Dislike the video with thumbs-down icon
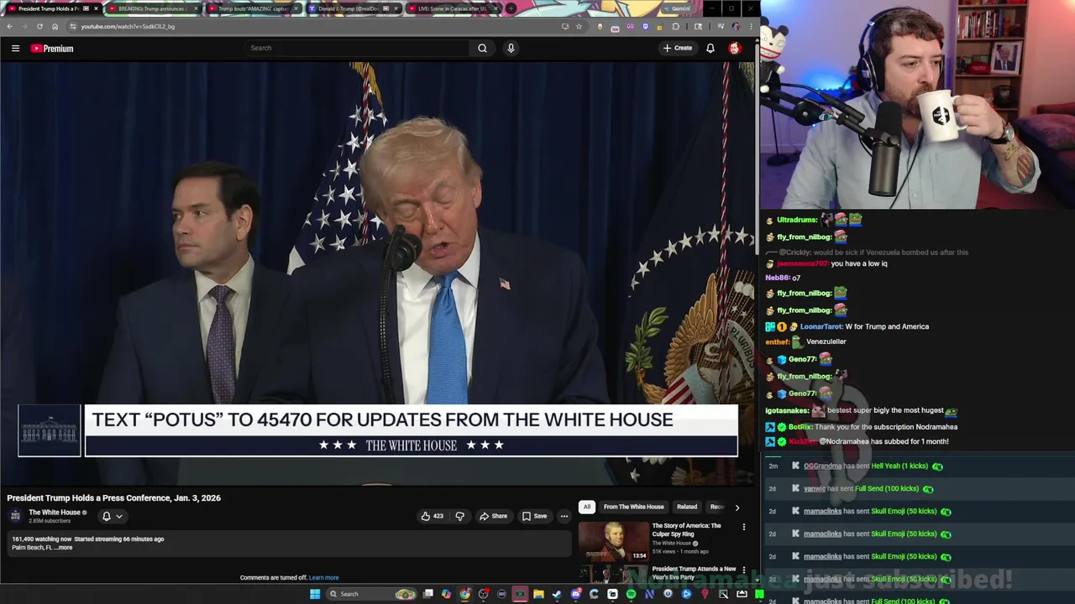 [459, 516]
